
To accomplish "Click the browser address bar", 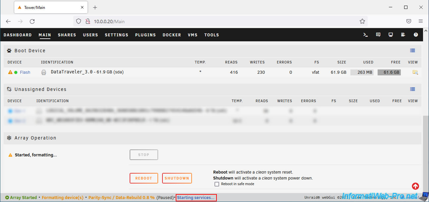I will coord(219,21).
